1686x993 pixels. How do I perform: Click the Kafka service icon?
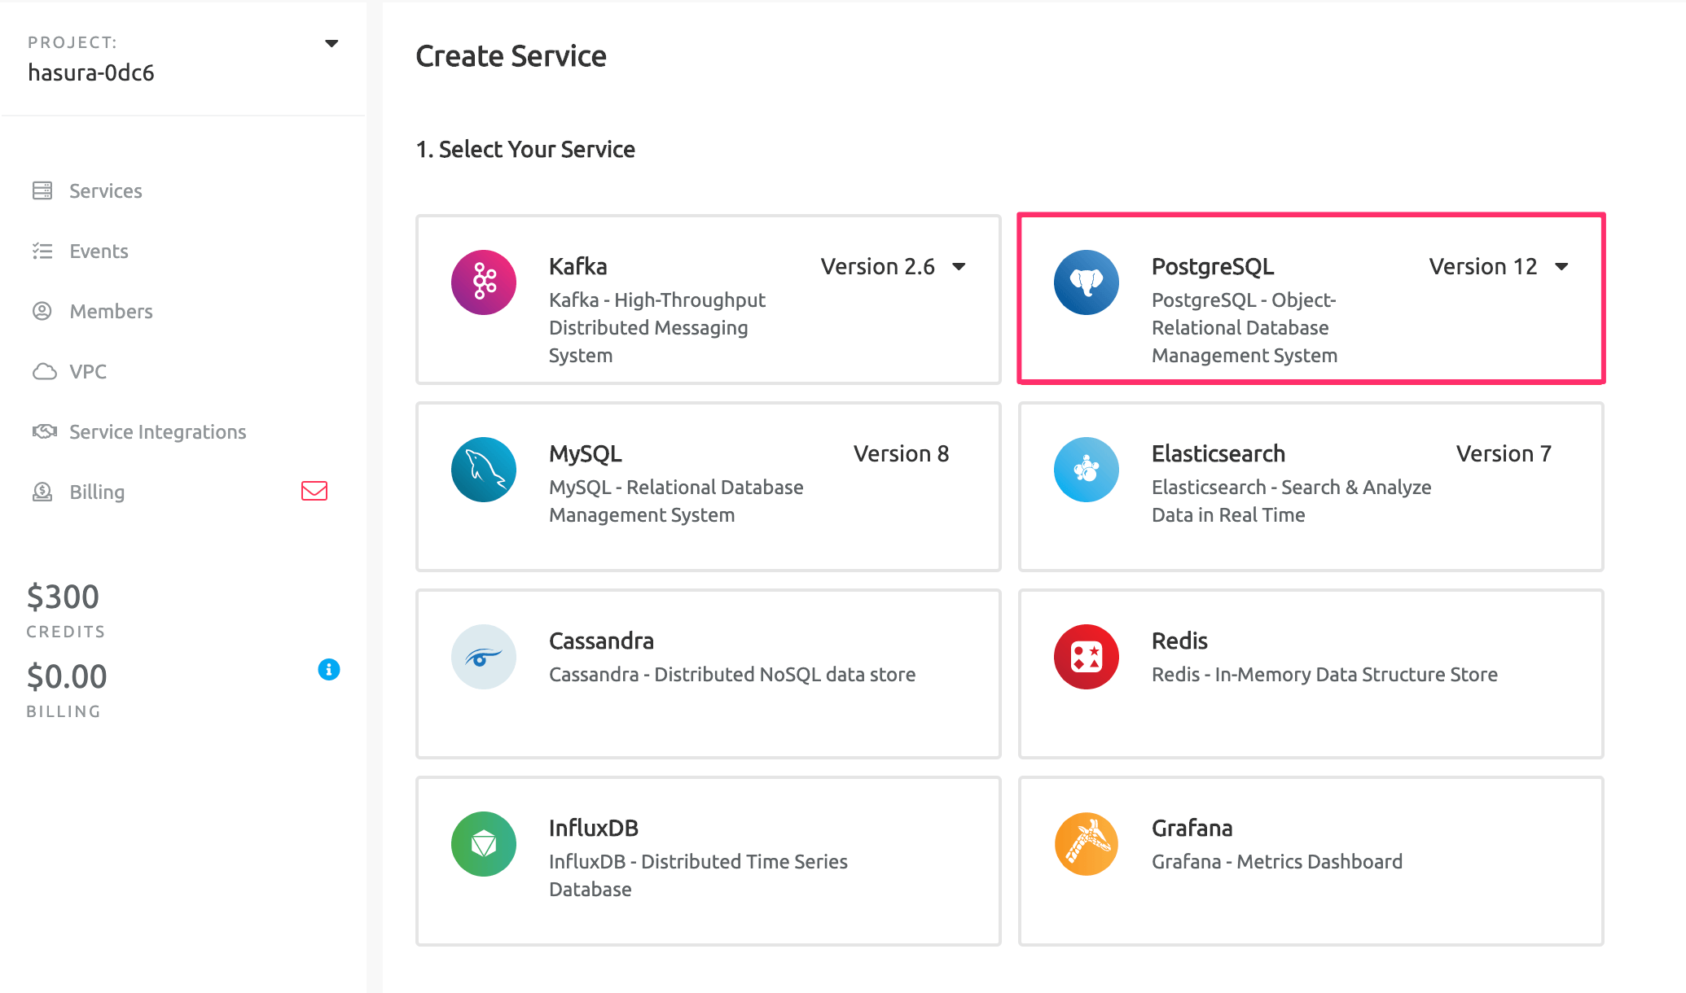483,282
